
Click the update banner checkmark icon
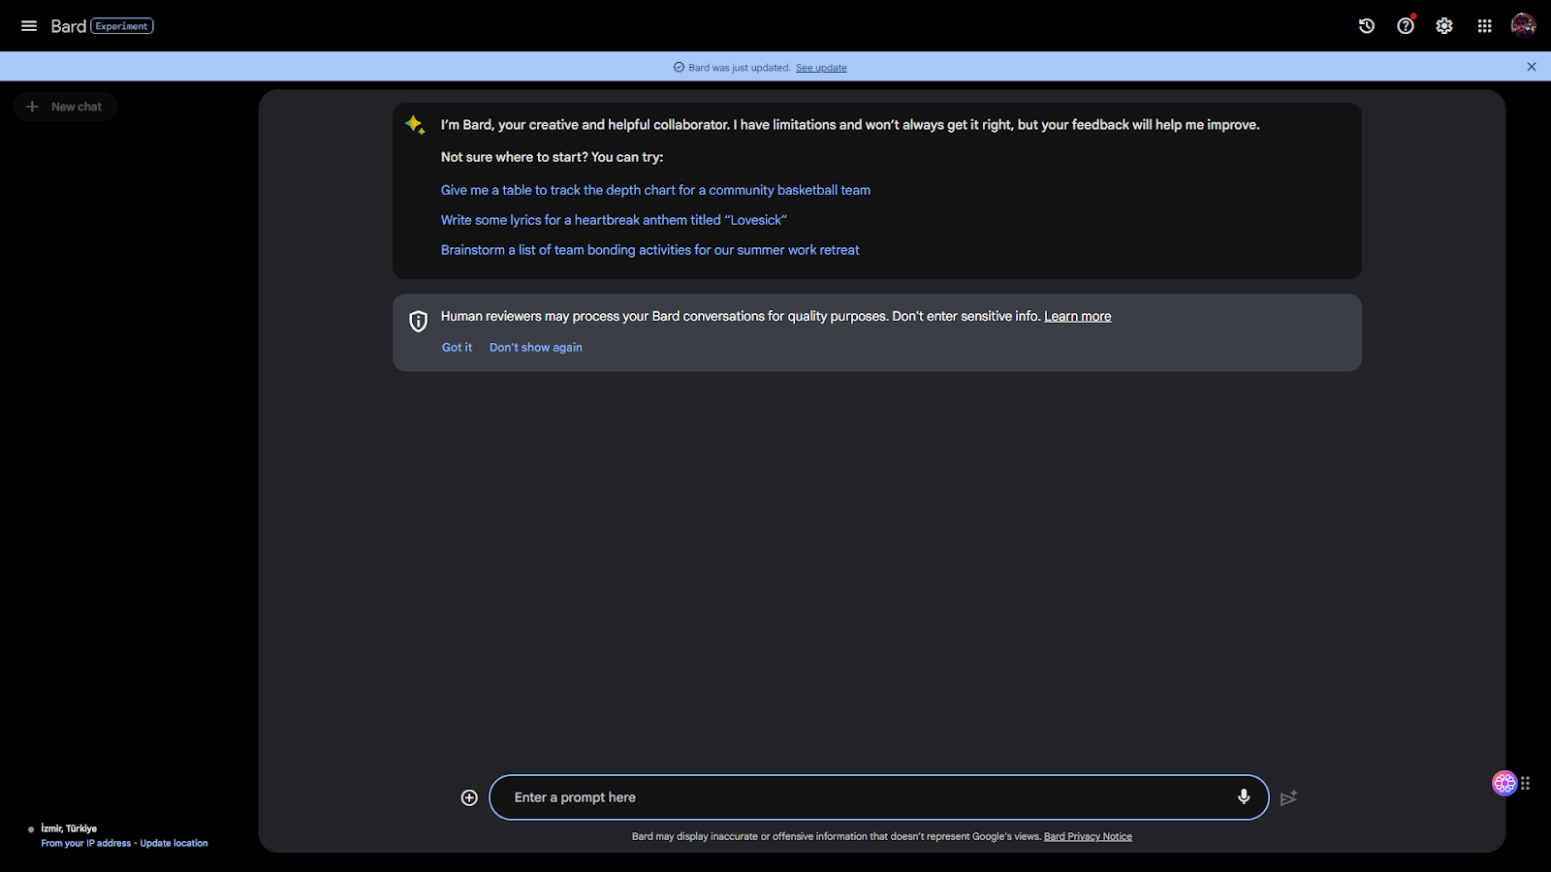679,67
